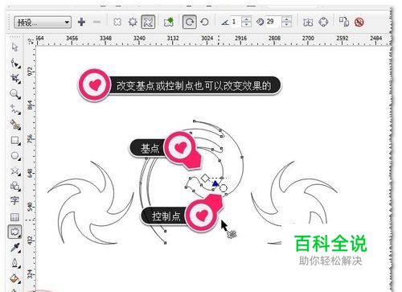Viewport: 402px width, 292px height.
Task: Click the ruler origin corner box
Action: [x=31, y=41]
